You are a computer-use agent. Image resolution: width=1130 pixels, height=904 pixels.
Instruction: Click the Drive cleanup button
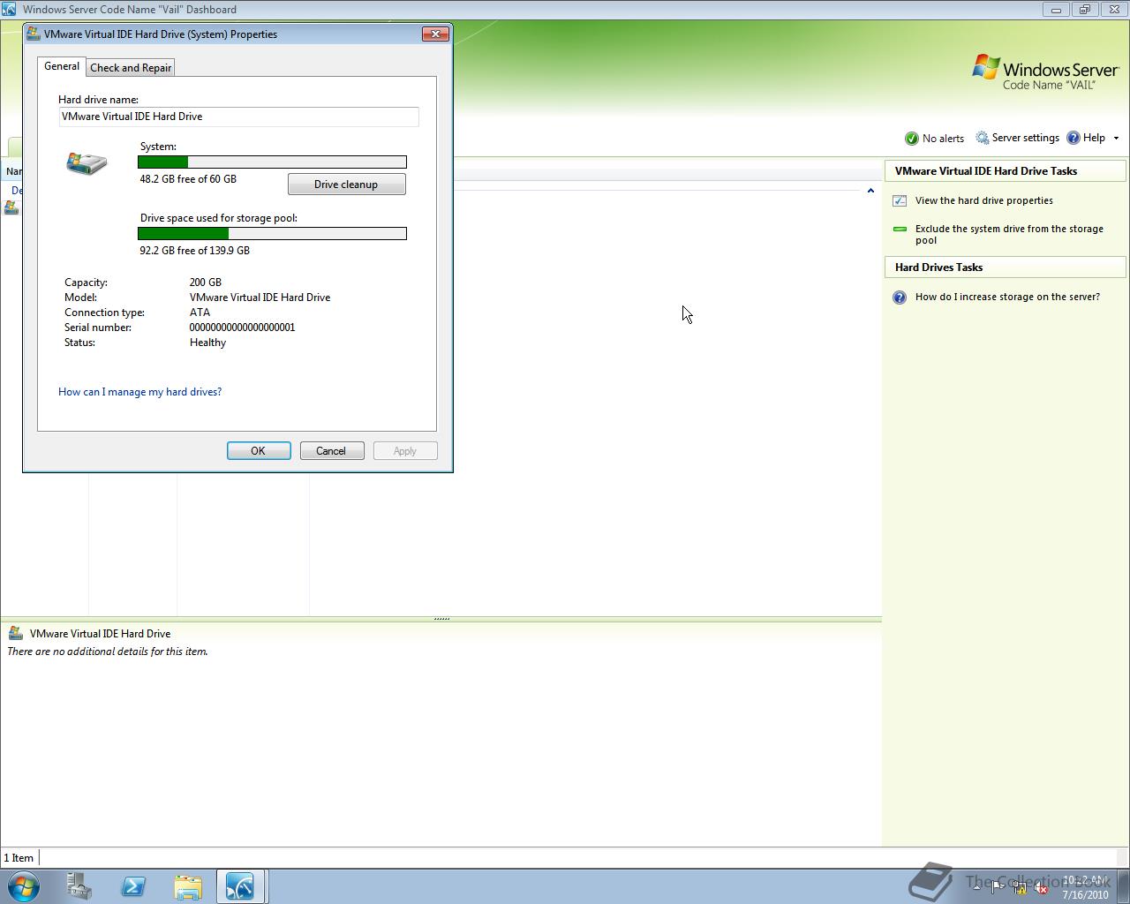click(x=346, y=185)
